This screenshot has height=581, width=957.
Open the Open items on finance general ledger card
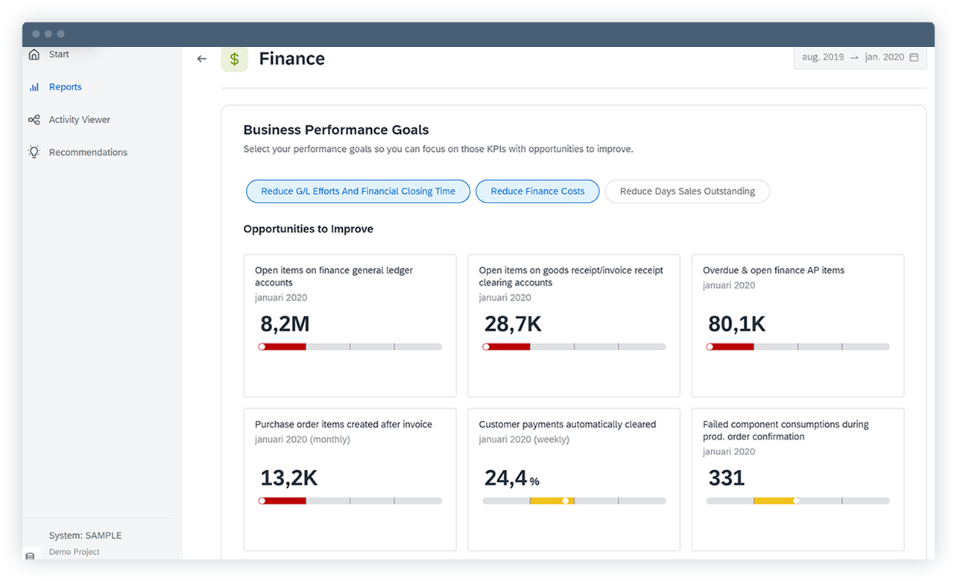349,326
